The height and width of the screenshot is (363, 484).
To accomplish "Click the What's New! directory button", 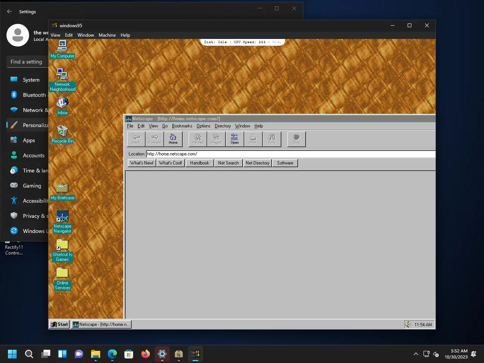I will pos(142,163).
